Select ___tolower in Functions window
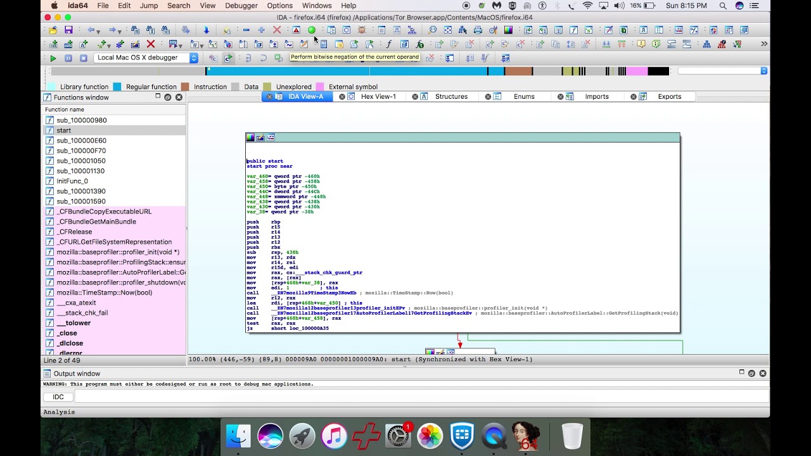 (x=114, y=322)
